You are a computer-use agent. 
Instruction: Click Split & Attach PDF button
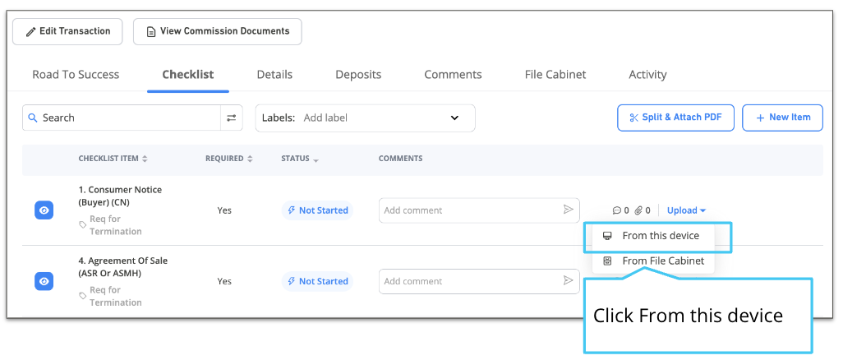point(676,118)
